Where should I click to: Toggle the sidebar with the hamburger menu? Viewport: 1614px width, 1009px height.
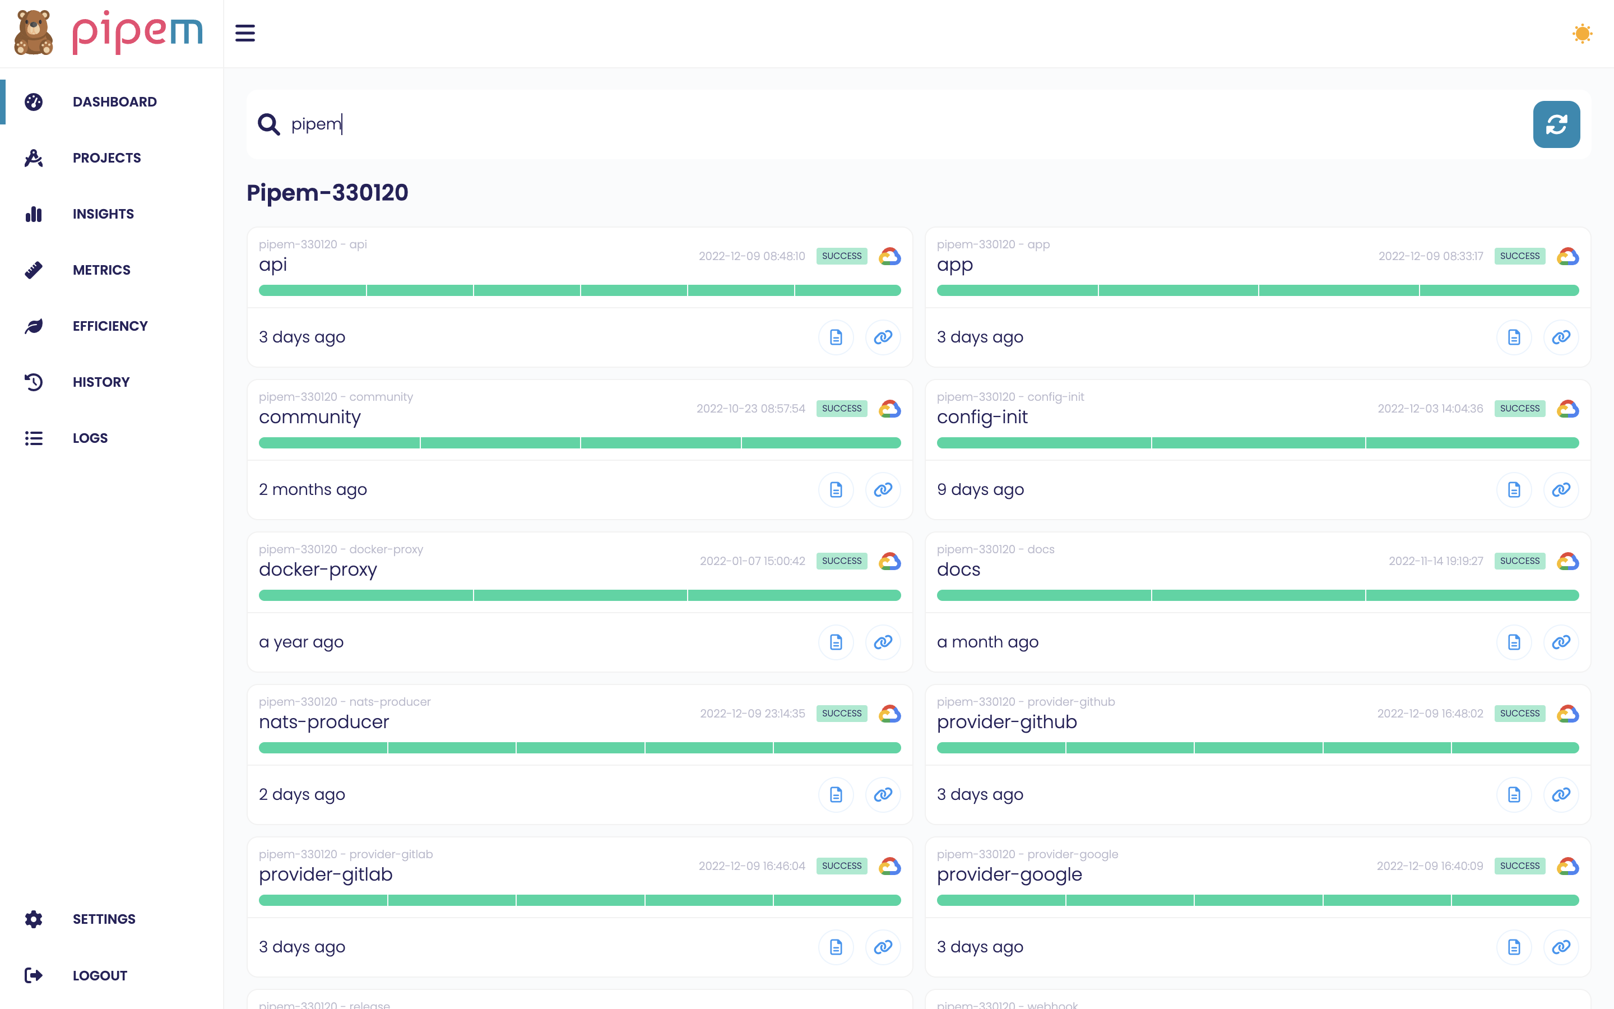245,33
